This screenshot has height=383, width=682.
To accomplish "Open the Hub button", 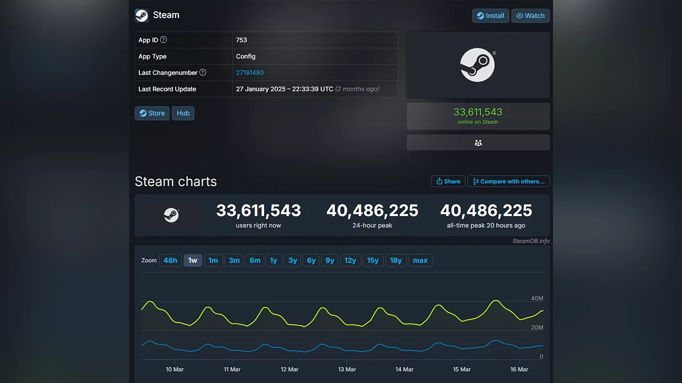I will [183, 113].
